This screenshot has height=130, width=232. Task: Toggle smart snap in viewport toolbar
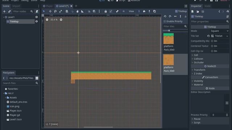click(x=89, y=11)
